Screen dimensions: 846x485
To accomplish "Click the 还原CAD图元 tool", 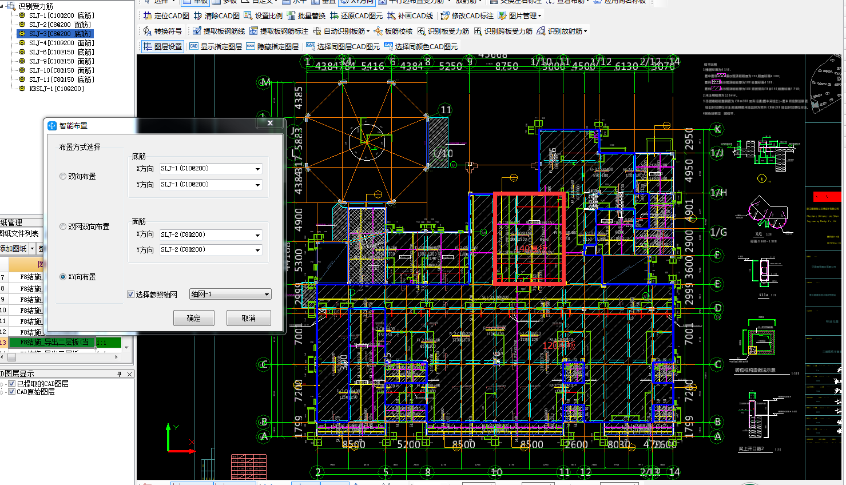I will pos(356,15).
